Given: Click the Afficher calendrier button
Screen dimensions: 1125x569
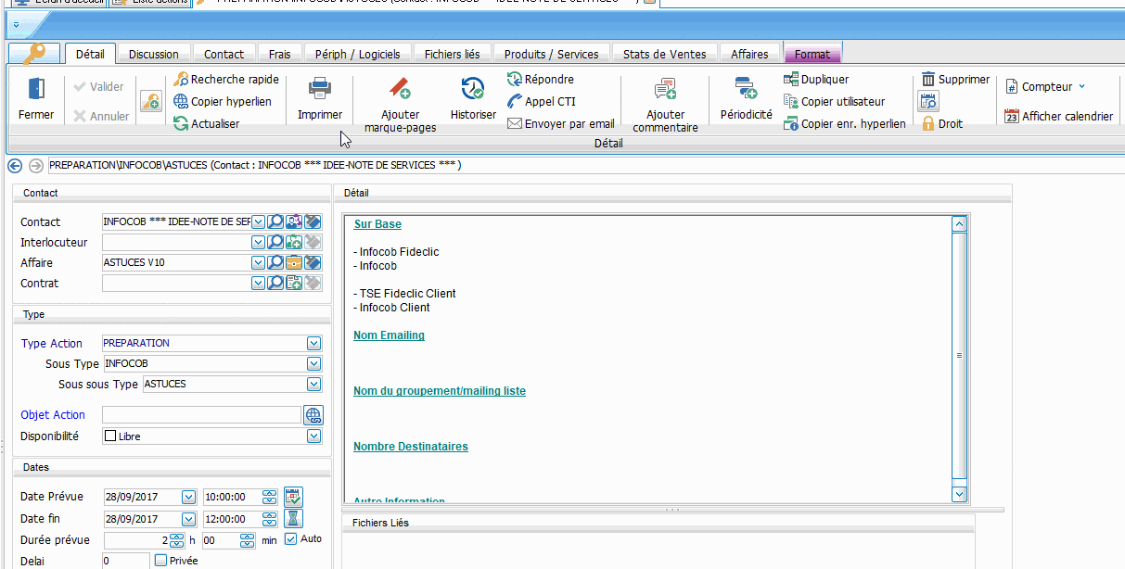Looking at the screenshot, I should click(x=1058, y=117).
